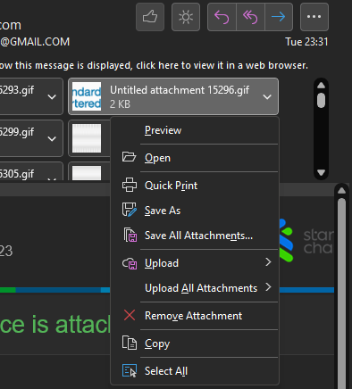
Task: Click the Copy documents icon
Action: [x=130, y=343]
